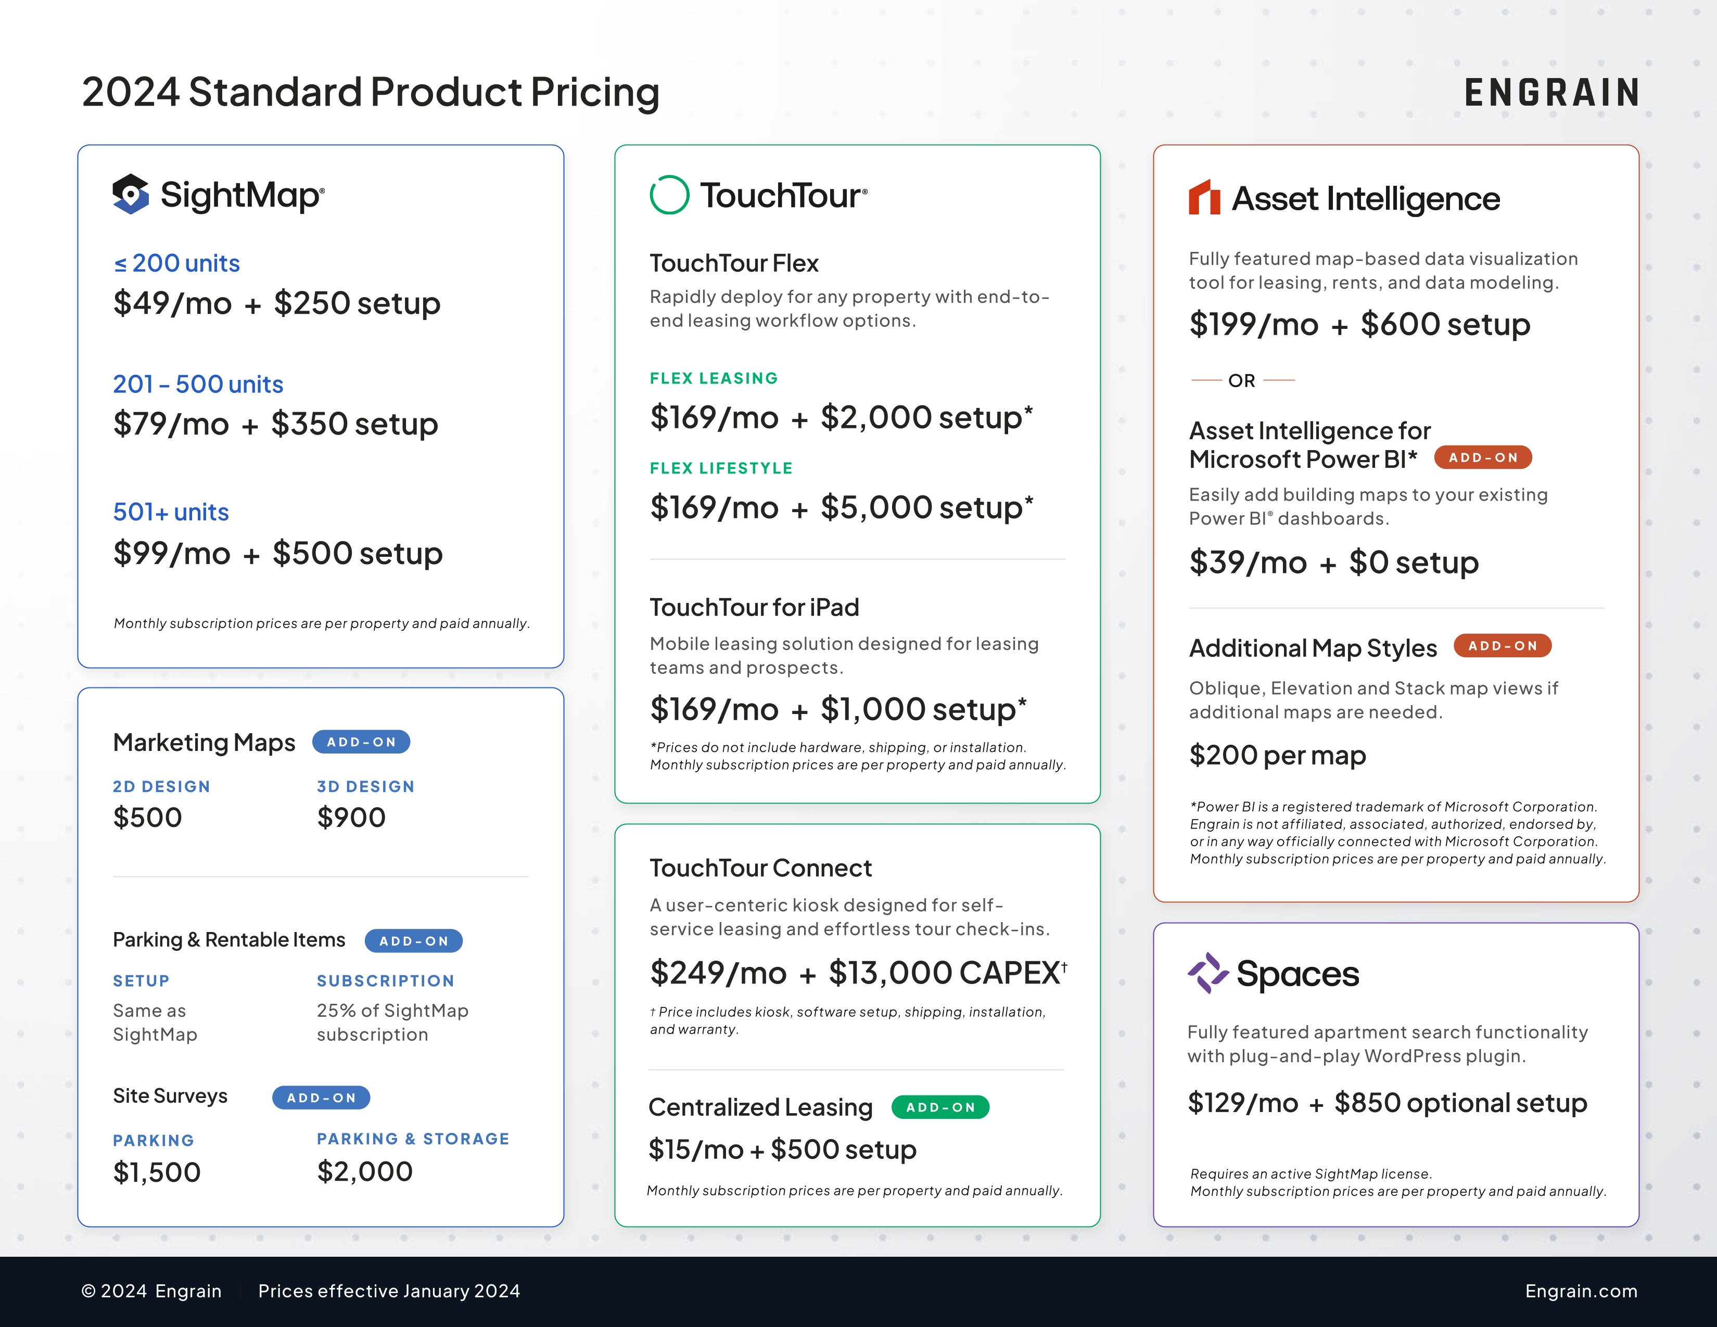Open the Engrain.com link in footer

click(1581, 1291)
